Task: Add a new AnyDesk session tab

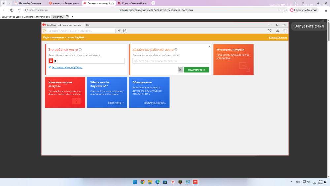Action: click(88, 25)
